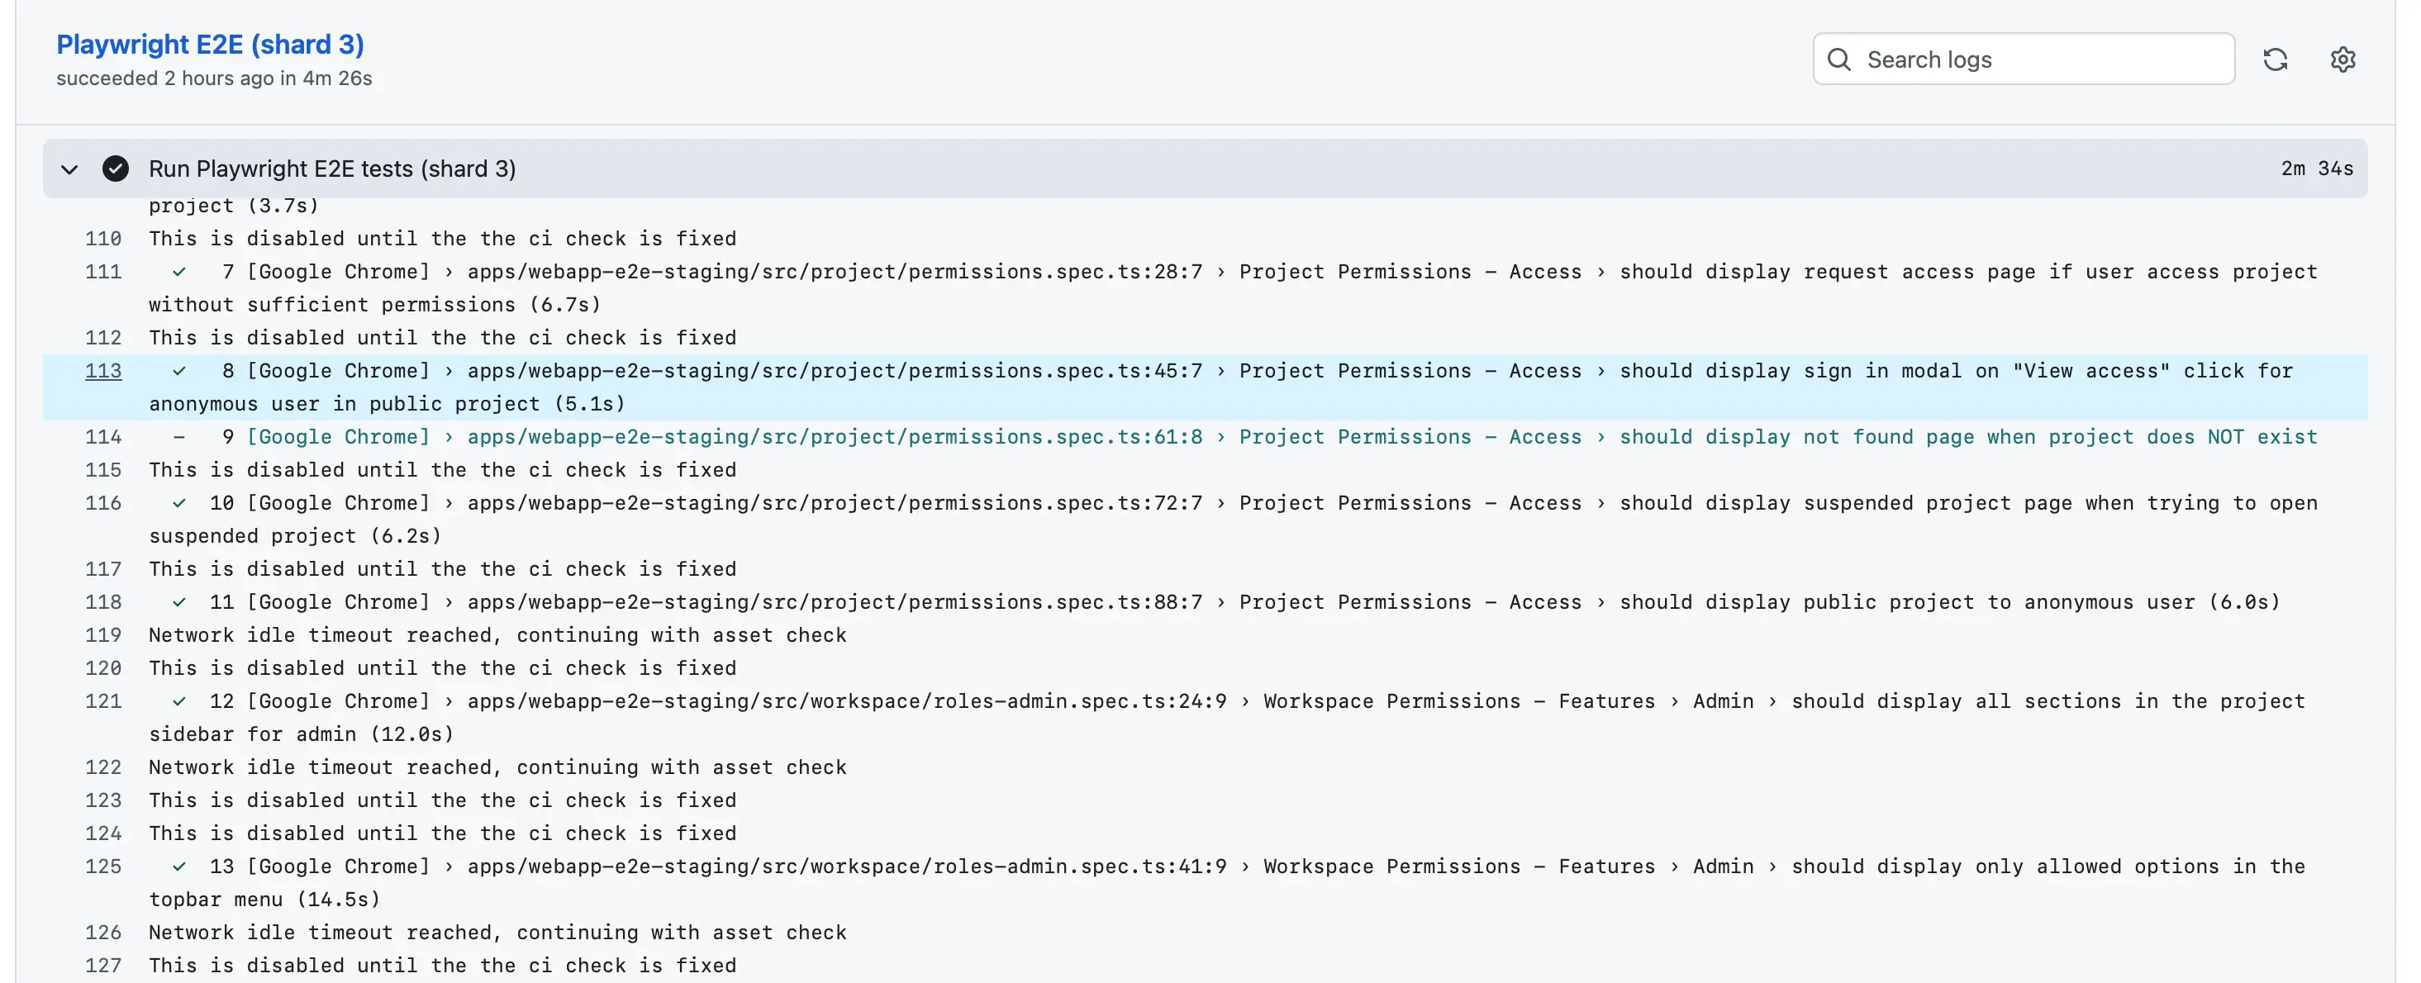This screenshot has width=2421, height=983.
Task: Open the permissions.spec.ts:61:8 file link
Action: click(x=832, y=436)
